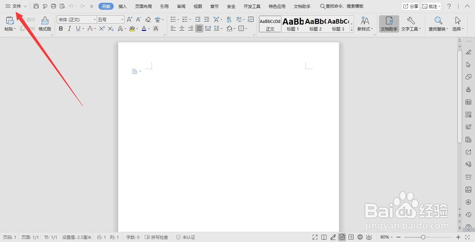Increase font size with the A+ icon
475x242 pixels.
tap(129, 19)
